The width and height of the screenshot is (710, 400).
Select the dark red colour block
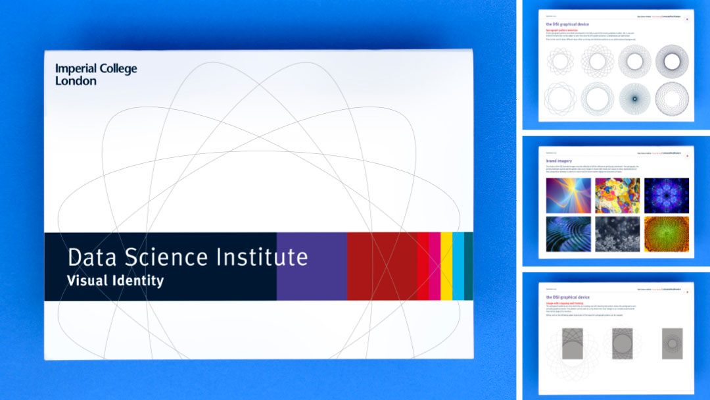point(382,266)
